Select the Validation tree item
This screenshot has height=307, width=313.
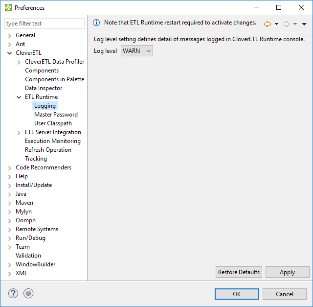tap(28, 256)
